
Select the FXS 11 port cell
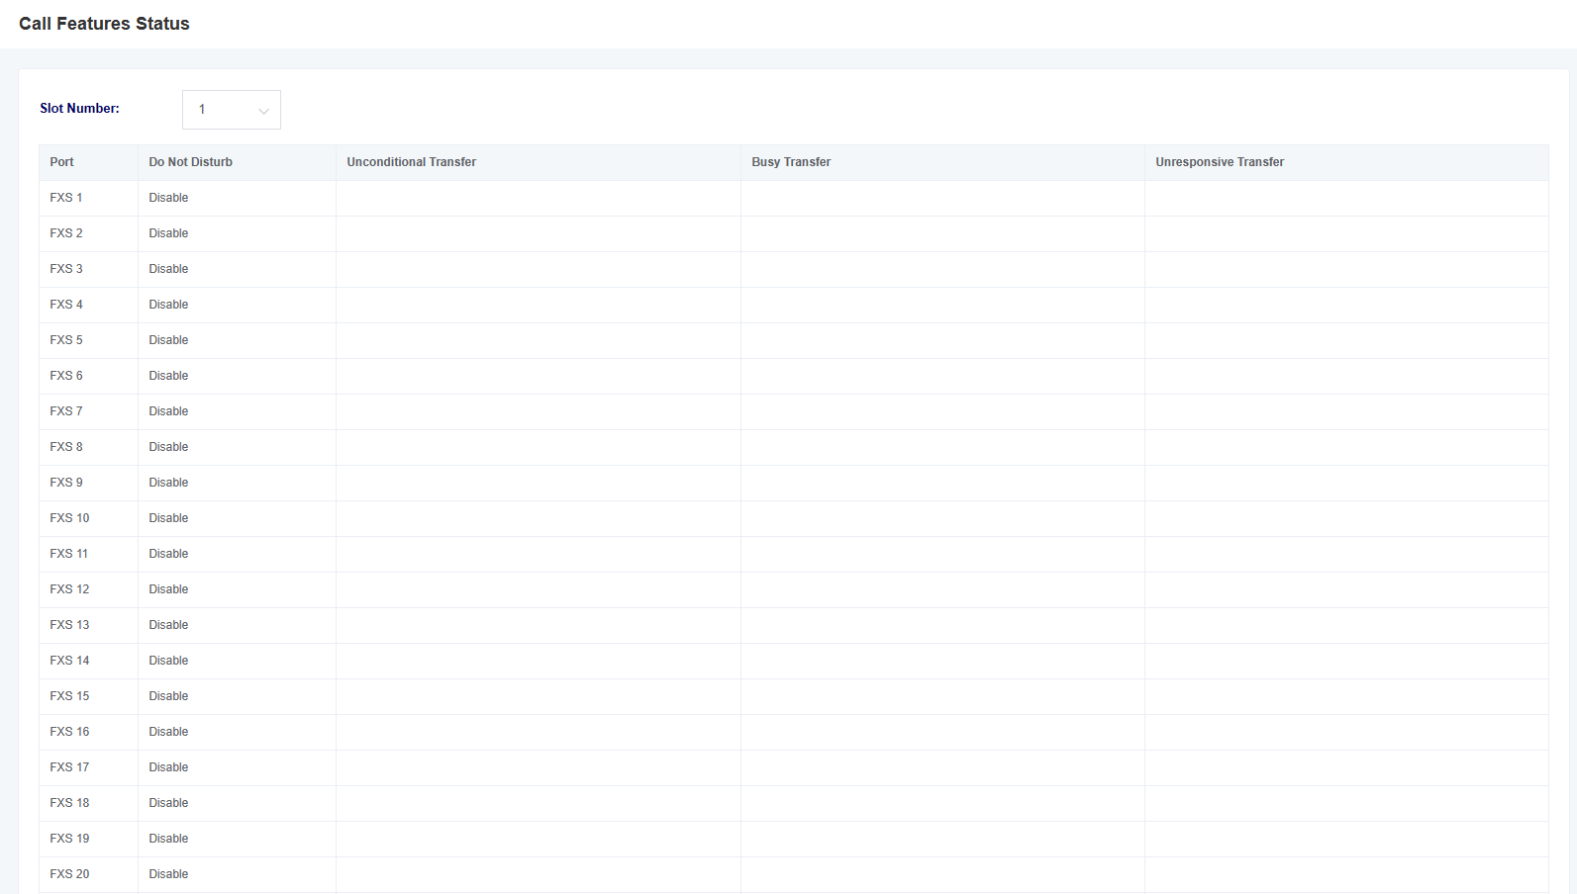coord(88,554)
